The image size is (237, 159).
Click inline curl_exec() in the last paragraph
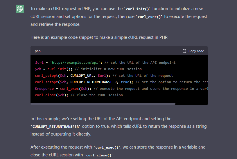(107, 147)
